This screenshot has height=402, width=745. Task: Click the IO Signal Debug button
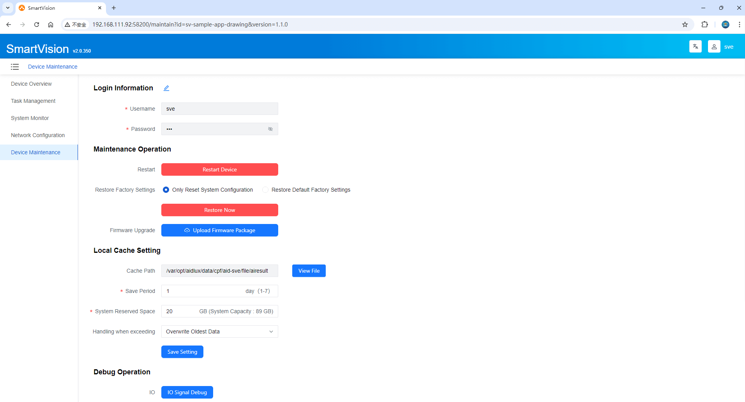(187, 392)
